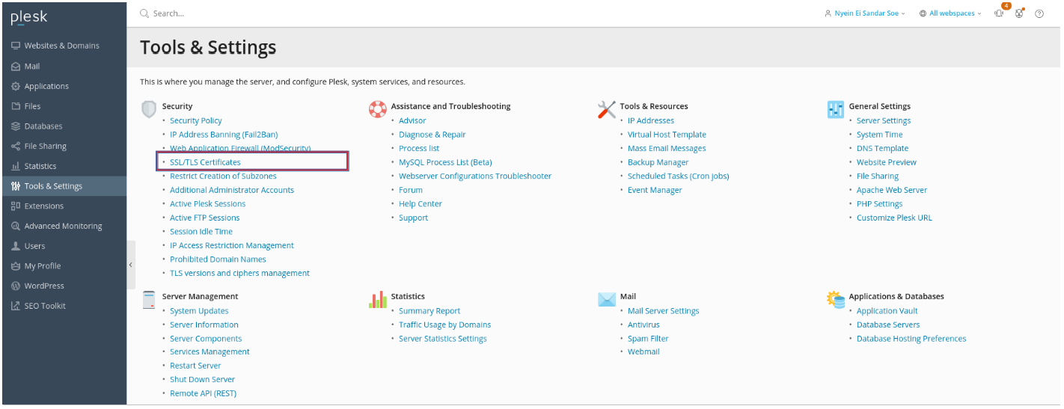
Task: Open the Backup Manager link
Action: pyautogui.click(x=658, y=162)
